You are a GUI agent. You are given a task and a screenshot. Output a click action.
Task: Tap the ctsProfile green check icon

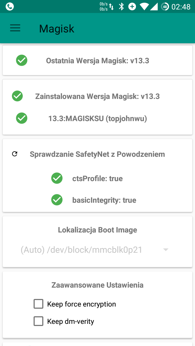pyautogui.click(x=57, y=178)
